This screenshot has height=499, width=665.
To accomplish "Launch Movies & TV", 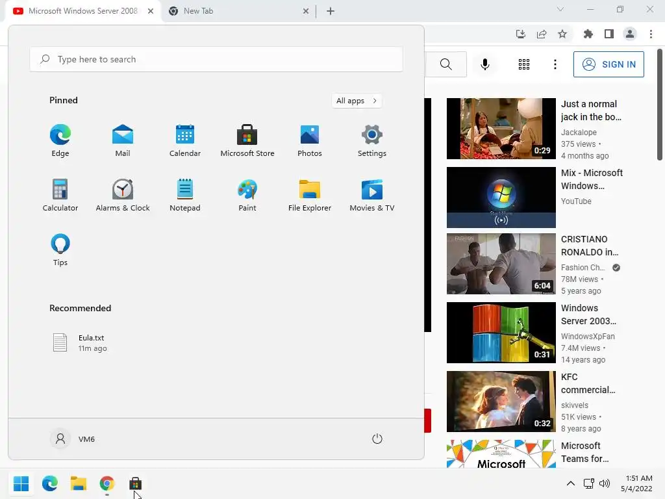I will 372,195.
